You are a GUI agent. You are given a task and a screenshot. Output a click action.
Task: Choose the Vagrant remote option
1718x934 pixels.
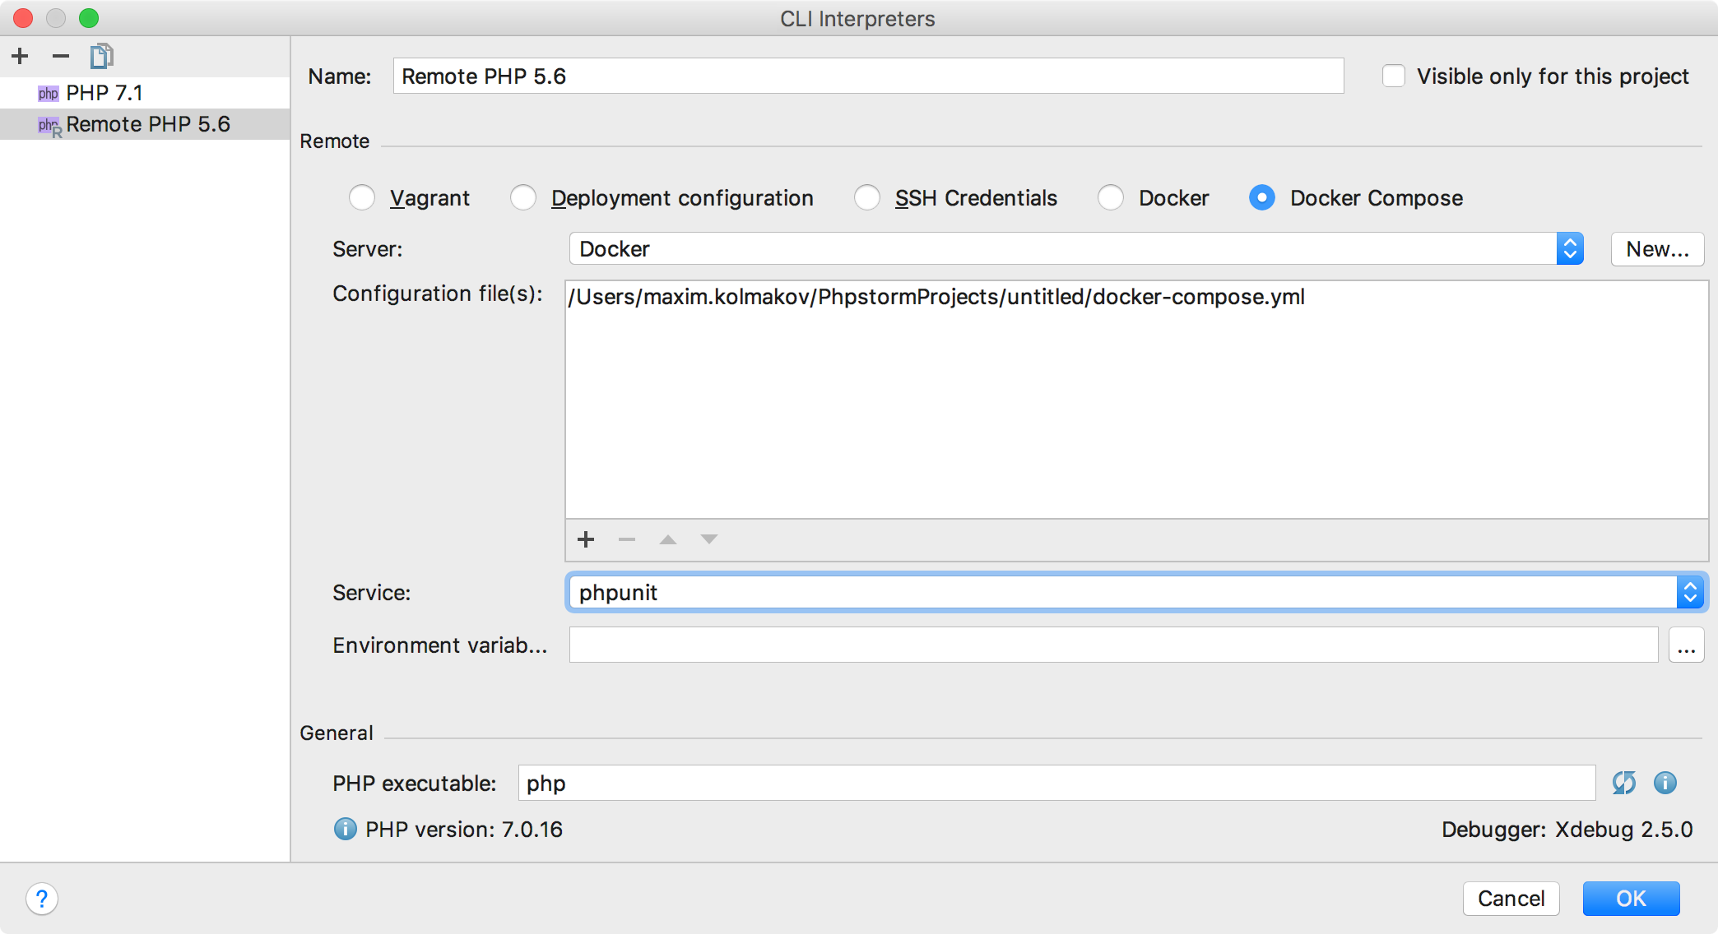[362, 198]
